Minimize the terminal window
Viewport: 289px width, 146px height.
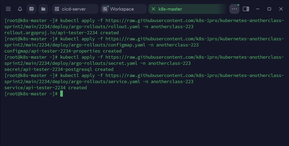coord(258,9)
